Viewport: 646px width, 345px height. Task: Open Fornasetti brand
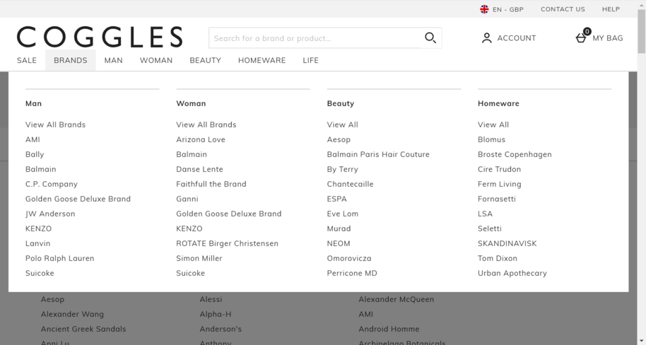[x=497, y=199]
